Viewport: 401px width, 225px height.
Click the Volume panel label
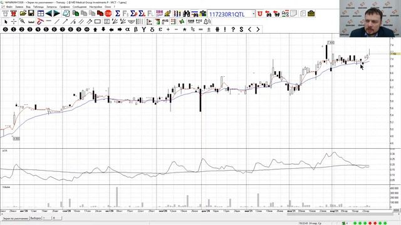tap(6, 187)
